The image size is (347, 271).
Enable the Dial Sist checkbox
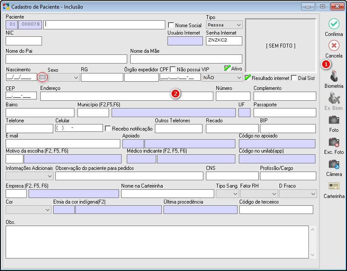point(294,78)
